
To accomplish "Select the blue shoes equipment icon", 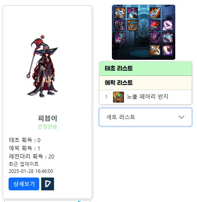I will click(120, 38).
